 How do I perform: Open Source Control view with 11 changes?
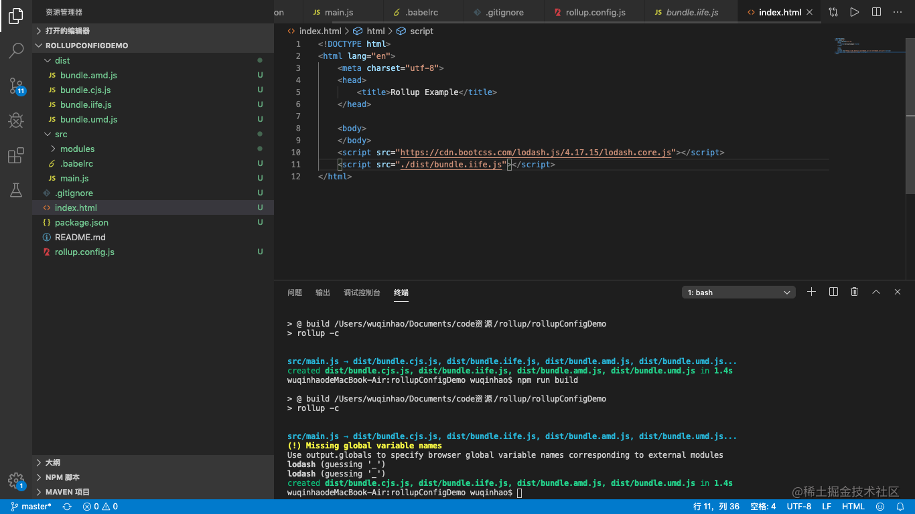coord(16,86)
